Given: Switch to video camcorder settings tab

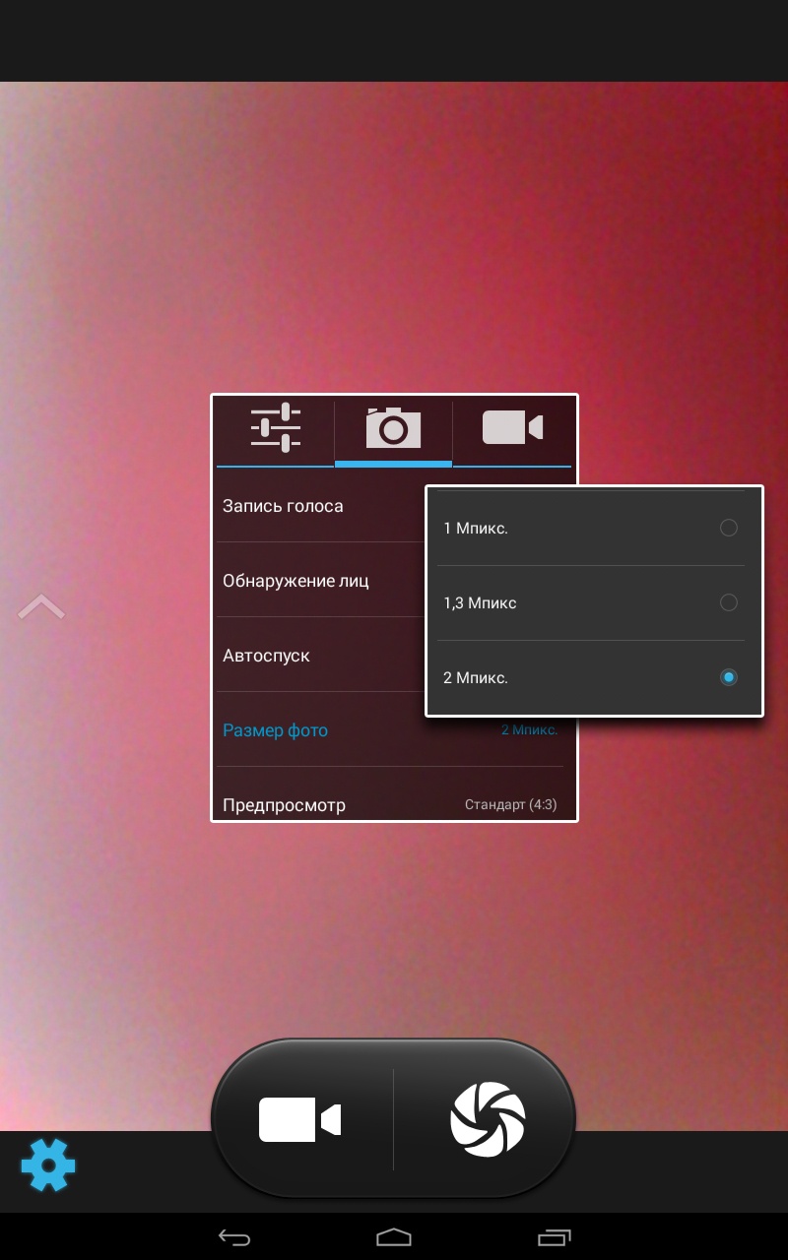Looking at the screenshot, I should click(512, 428).
